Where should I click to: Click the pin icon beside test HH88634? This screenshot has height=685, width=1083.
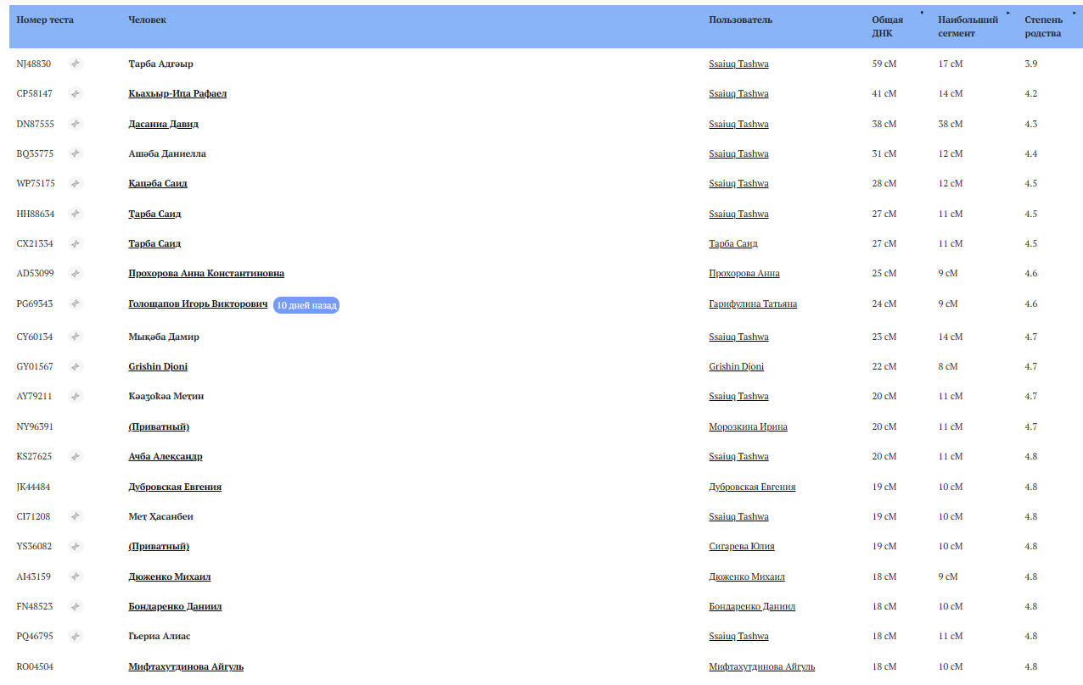click(x=76, y=214)
